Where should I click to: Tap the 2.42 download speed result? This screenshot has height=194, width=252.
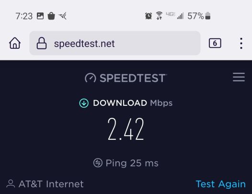pos(126,129)
